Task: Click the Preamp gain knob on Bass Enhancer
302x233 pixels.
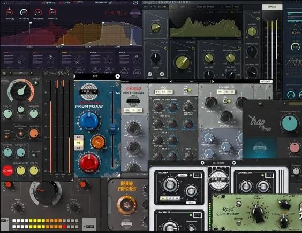Action: pyautogui.click(x=170, y=184)
